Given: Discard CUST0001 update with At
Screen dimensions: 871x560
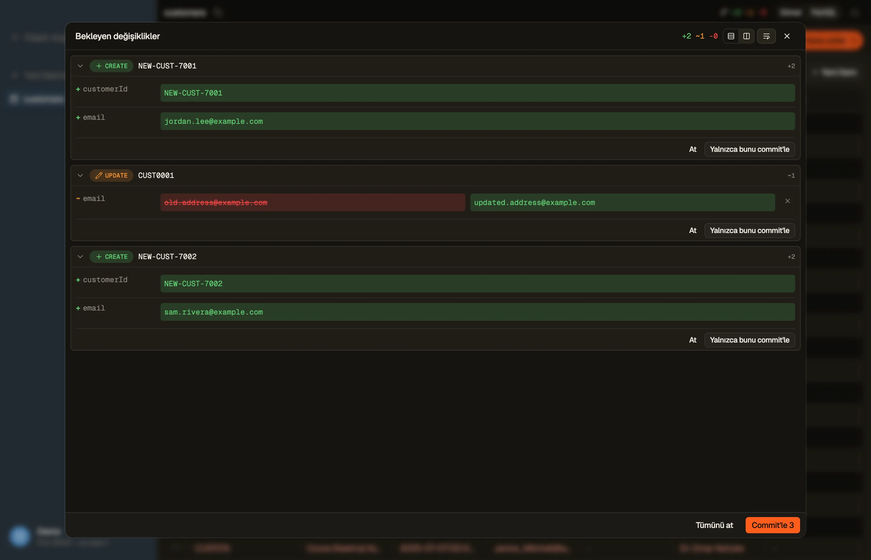Looking at the screenshot, I should pos(692,230).
